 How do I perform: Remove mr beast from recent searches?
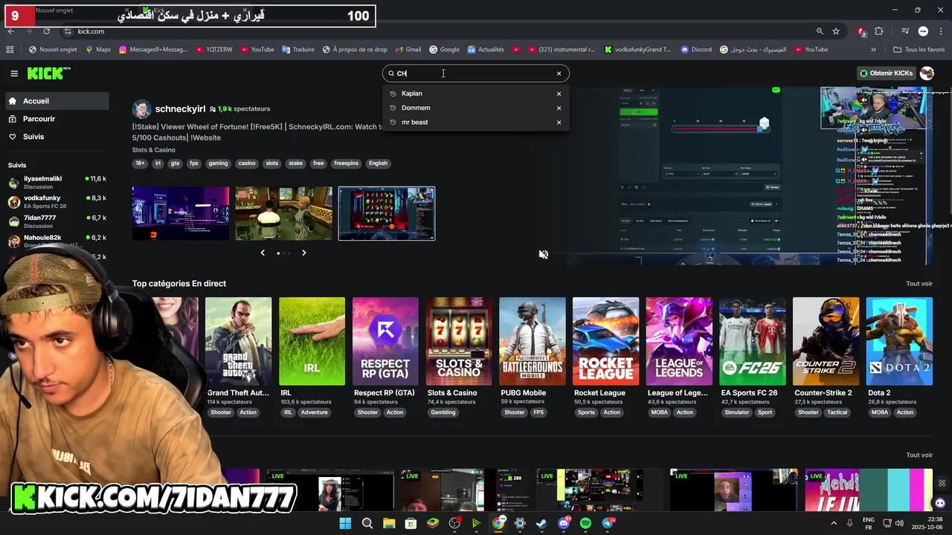click(x=559, y=122)
